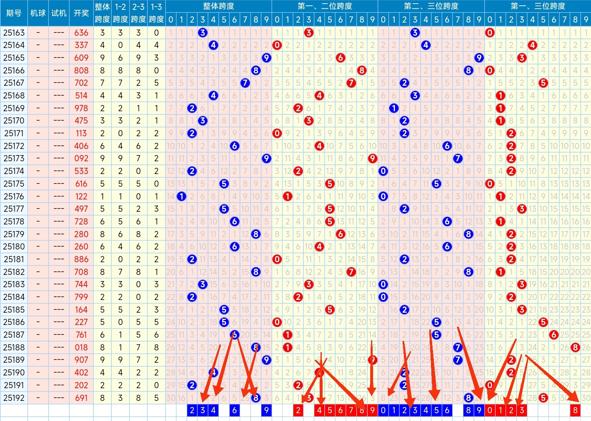Click blue circled 1 in row 25176 整体跨度
This screenshot has width=591, height=421.
pos(181,197)
